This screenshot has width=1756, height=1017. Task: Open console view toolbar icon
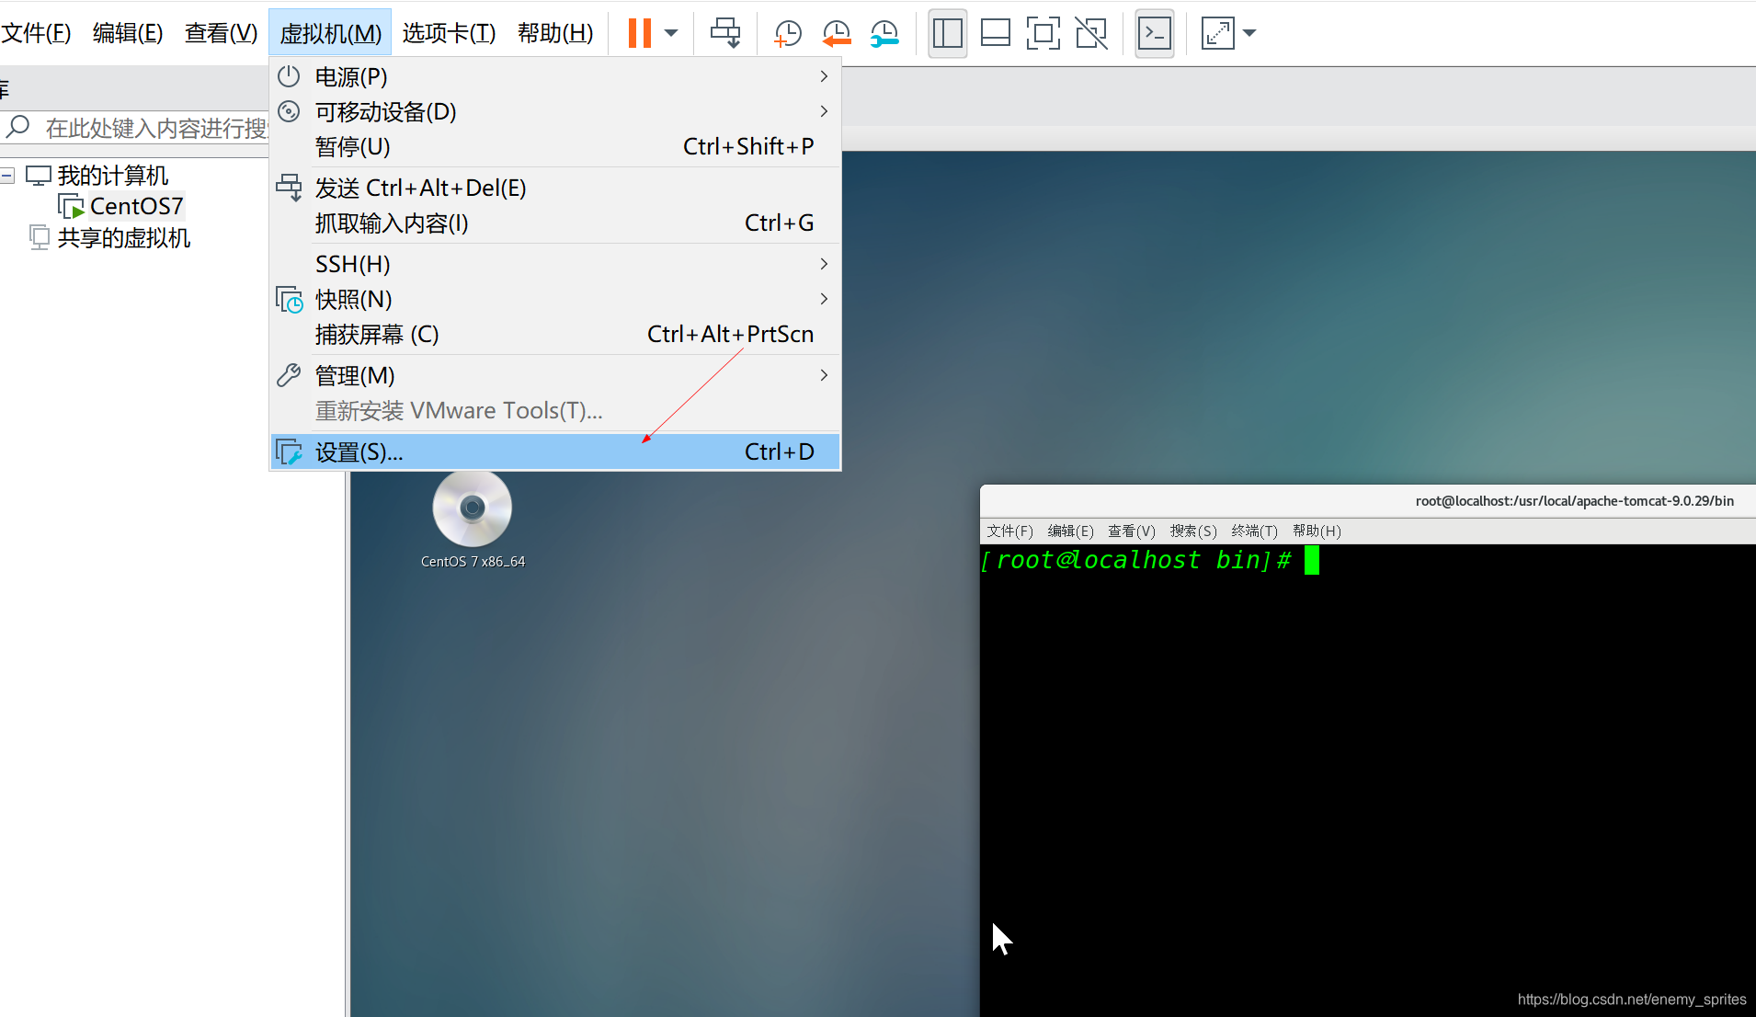click(x=1155, y=33)
